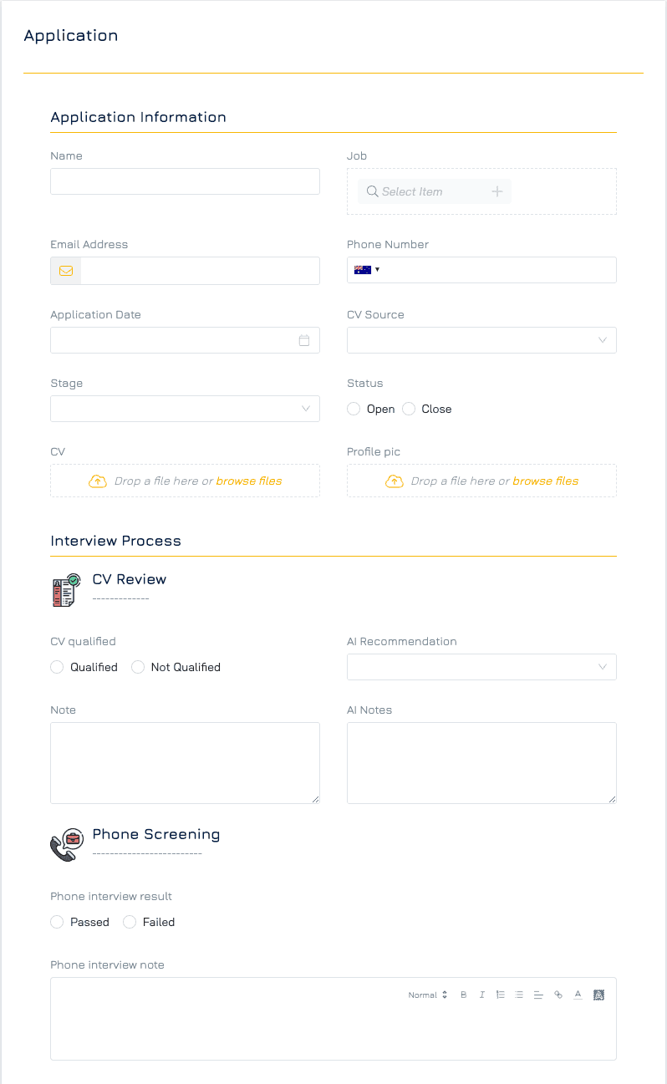Expand CV Source dropdown

pyautogui.click(x=481, y=340)
